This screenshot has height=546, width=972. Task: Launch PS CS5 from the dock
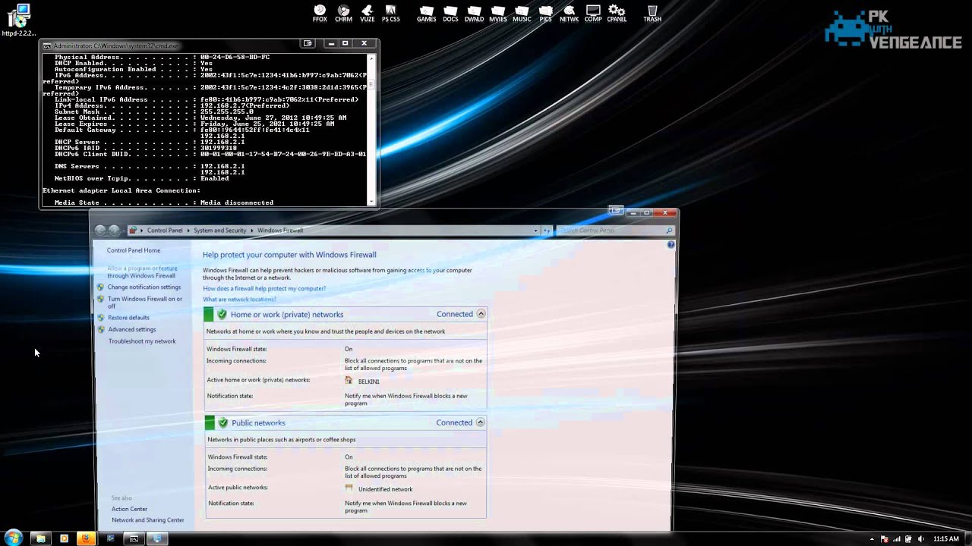[x=390, y=14]
